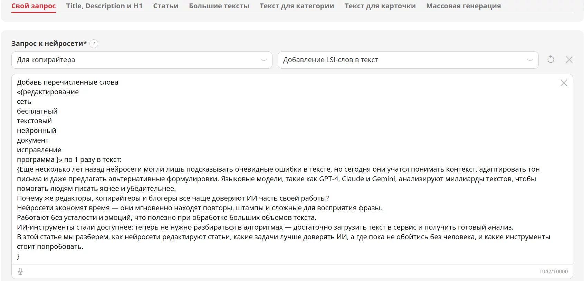Open the Текст для категории tab
Image resolution: width=584 pixels, height=281 pixels.
[297, 6]
